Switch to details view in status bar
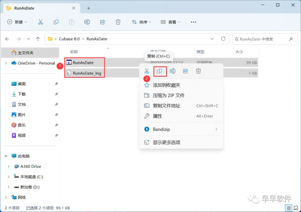301x212 pixels. tap(289, 208)
